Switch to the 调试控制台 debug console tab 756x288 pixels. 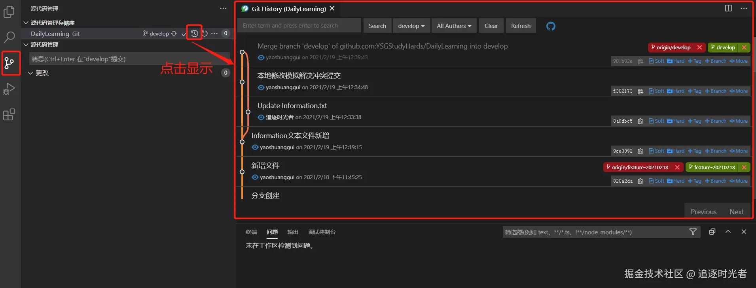pos(322,232)
